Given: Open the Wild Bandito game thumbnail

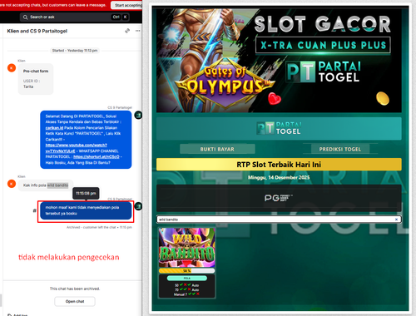Looking at the screenshot, I should click(x=187, y=248).
